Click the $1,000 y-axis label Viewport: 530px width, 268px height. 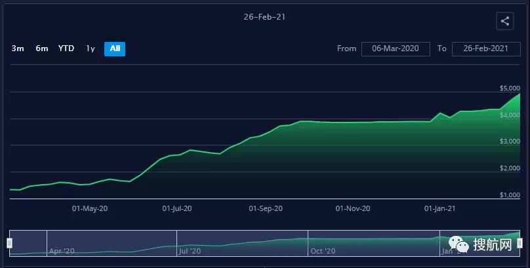click(510, 195)
